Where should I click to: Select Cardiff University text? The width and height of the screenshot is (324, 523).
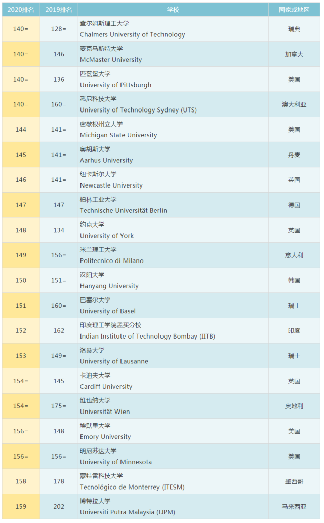pyautogui.click(x=106, y=387)
